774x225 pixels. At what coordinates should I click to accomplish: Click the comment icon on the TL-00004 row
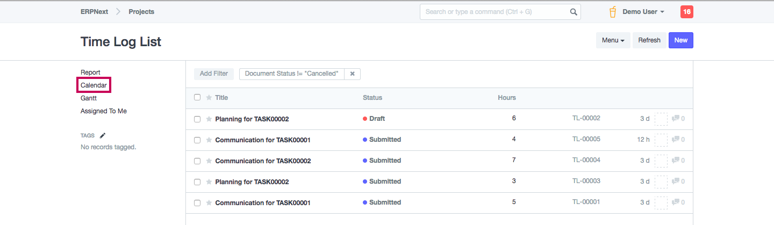coord(676,161)
